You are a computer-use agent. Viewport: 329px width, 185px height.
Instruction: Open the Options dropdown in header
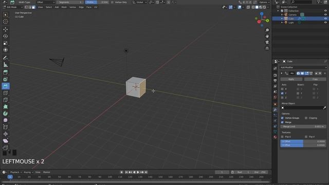[264, 2]
